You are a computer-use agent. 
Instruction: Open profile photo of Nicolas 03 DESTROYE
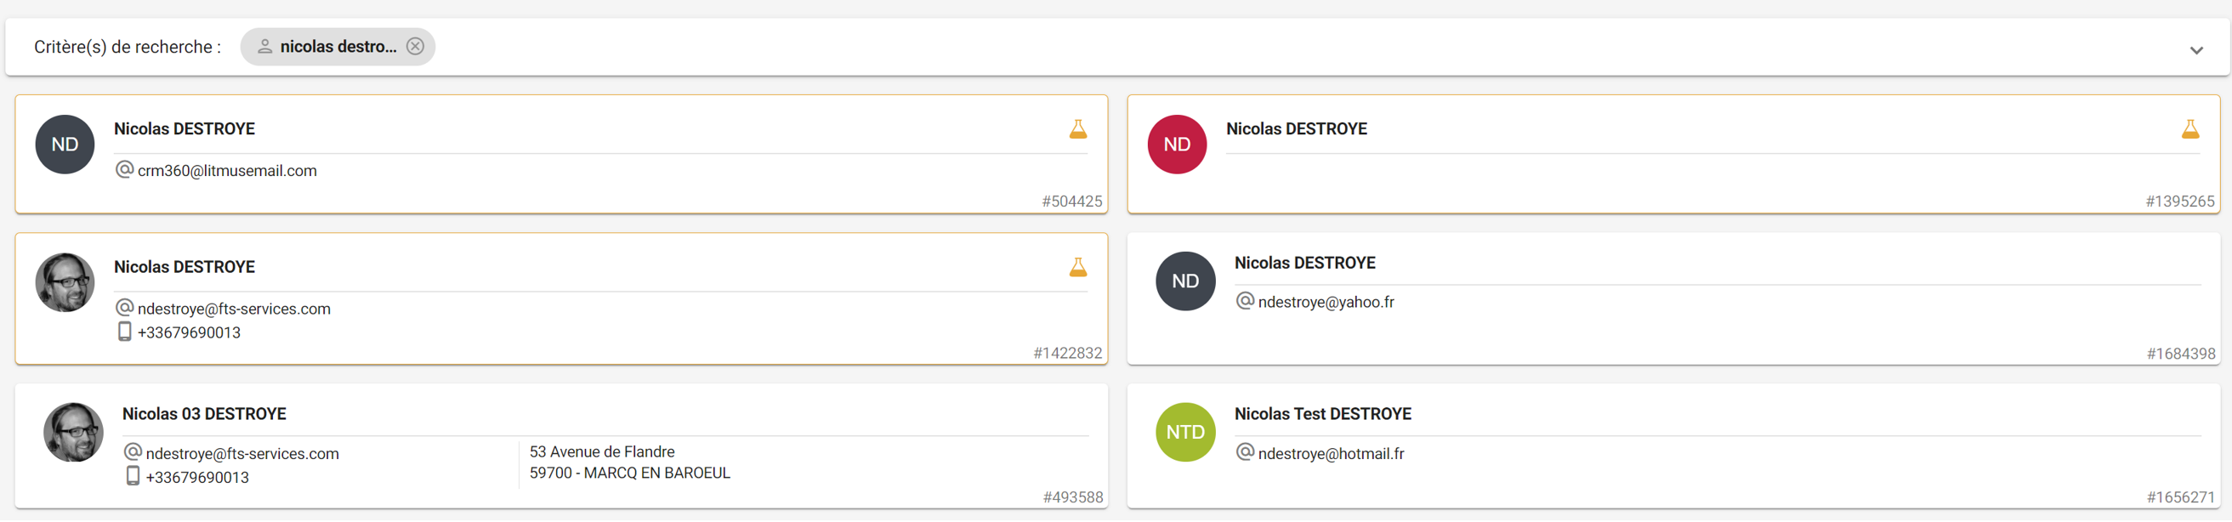click(x=74, y=432)
